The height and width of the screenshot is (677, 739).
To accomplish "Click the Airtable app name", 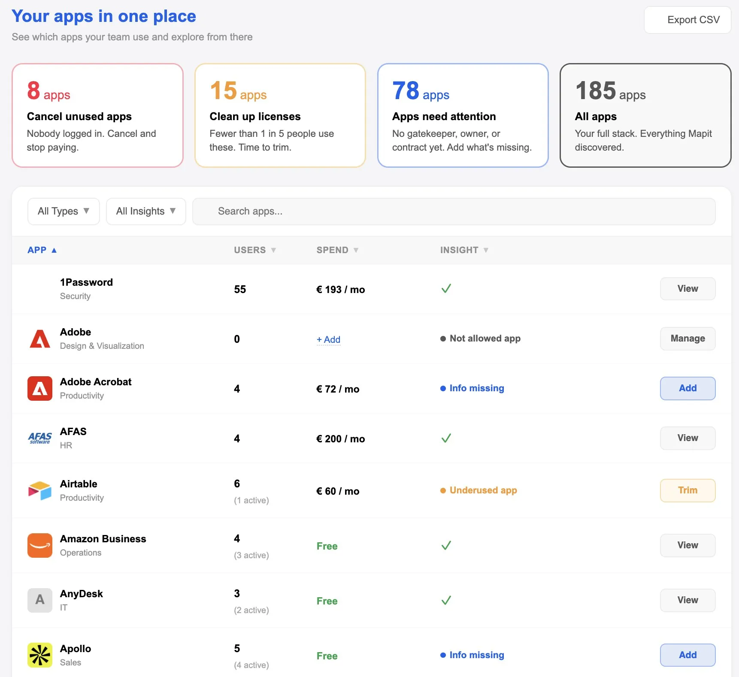I will pos(79,484).
